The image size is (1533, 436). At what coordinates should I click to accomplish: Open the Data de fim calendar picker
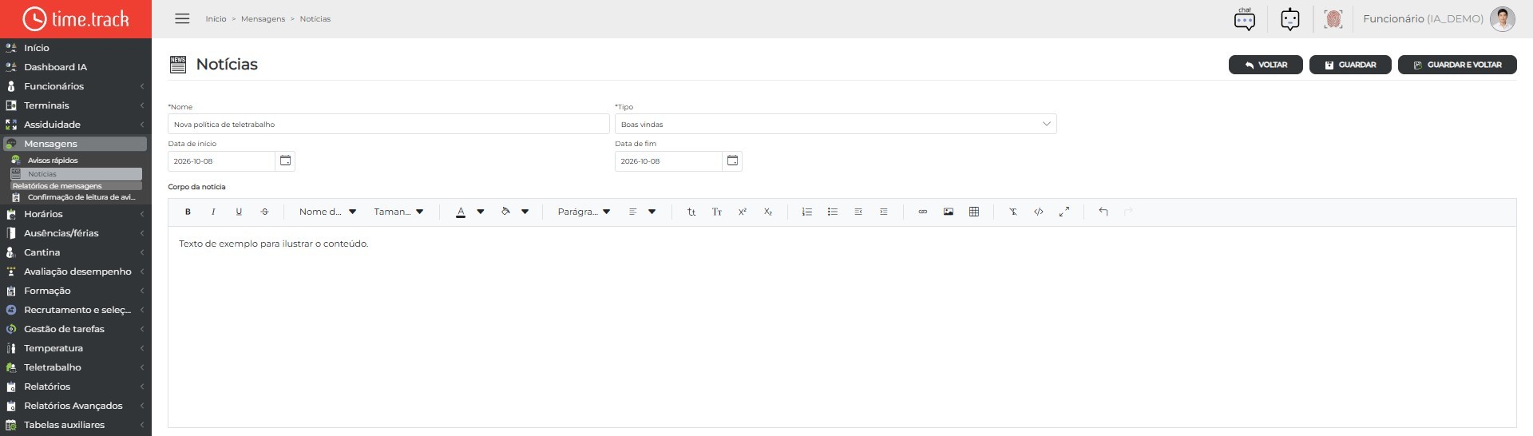[732, 161]
